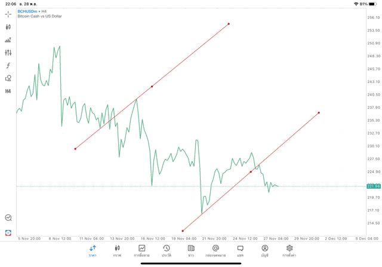Open the ข่าว (news) tab

click(x=191, y=250)
